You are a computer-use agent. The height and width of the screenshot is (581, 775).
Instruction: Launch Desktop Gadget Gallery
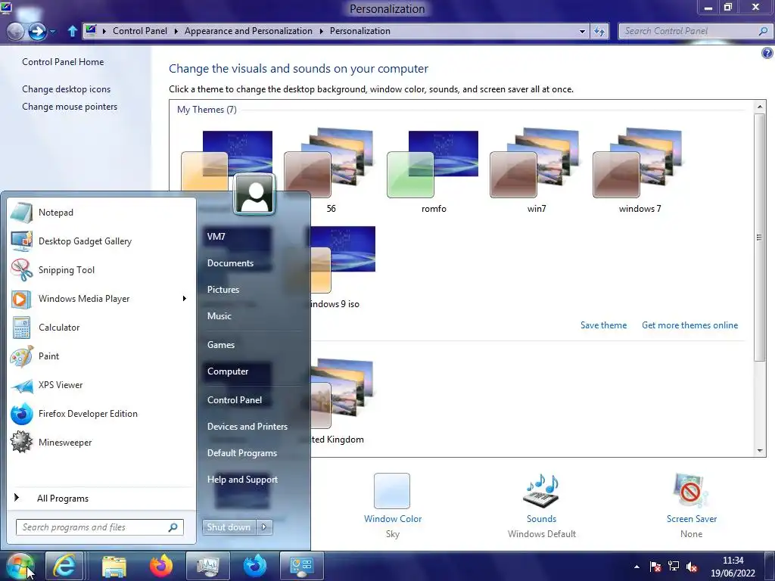(x=101, y=241)
